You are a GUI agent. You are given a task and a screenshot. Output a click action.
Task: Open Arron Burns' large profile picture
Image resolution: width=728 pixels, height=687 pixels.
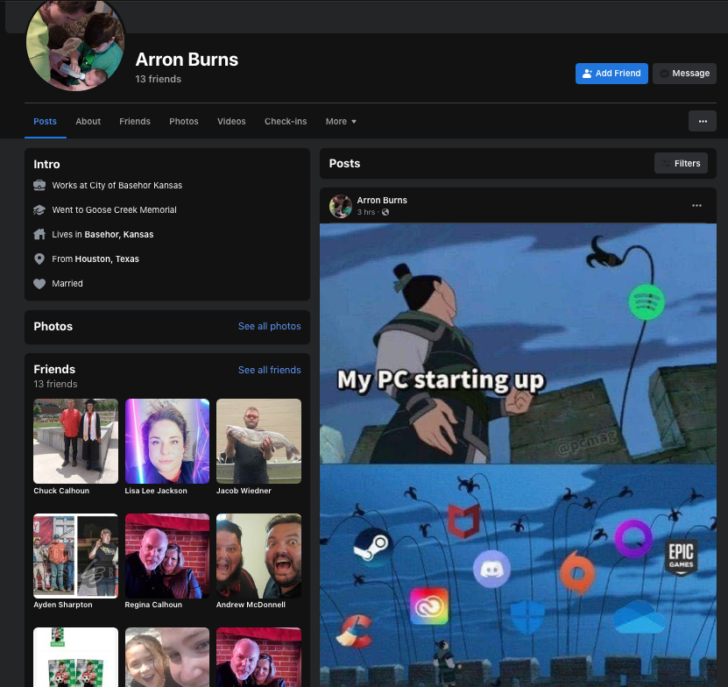75,43
